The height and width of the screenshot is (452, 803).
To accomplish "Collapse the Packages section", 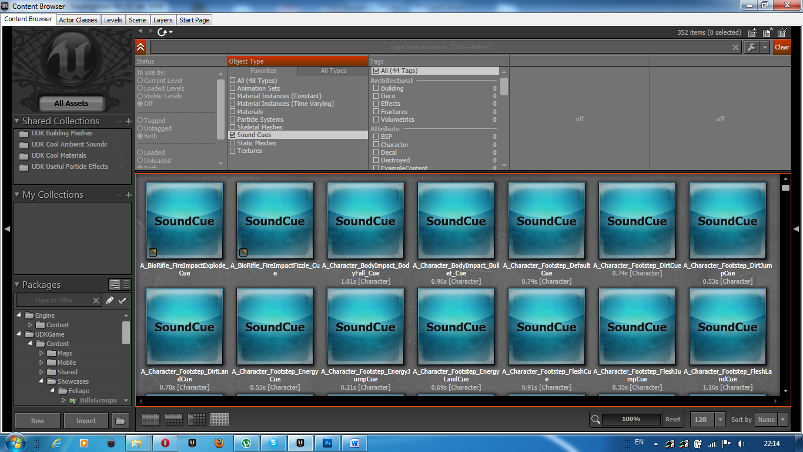I will 17,285.
